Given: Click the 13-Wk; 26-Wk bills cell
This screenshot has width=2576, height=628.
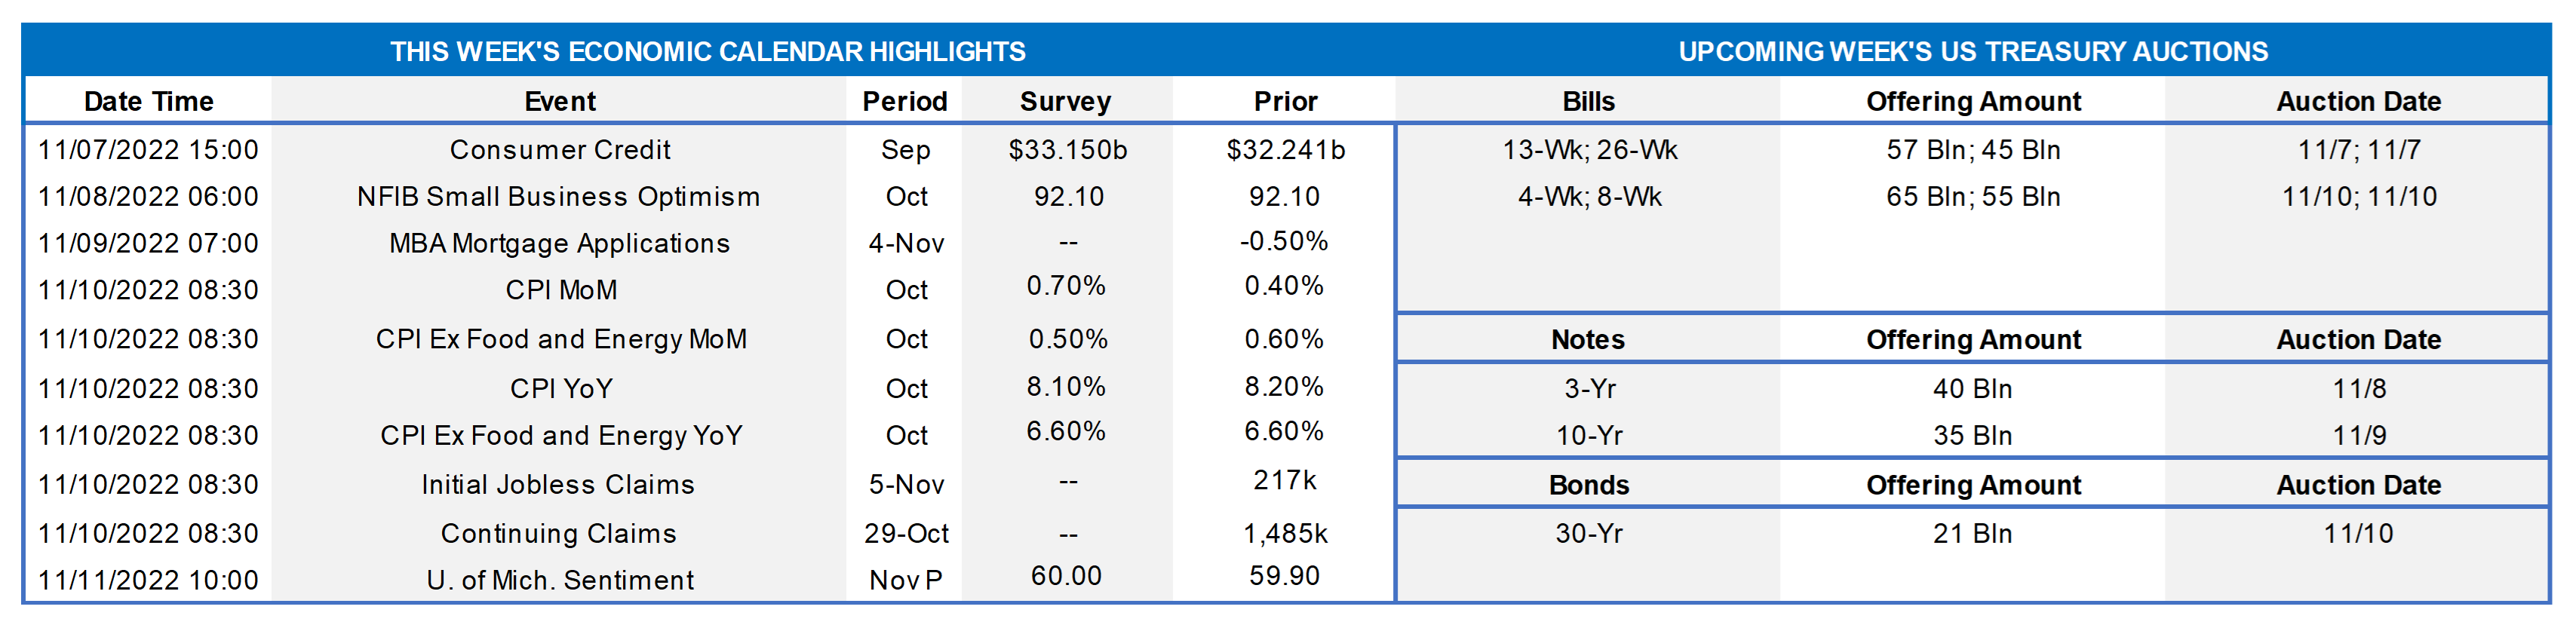Looking at the screenshot, I should [1589, 150].
